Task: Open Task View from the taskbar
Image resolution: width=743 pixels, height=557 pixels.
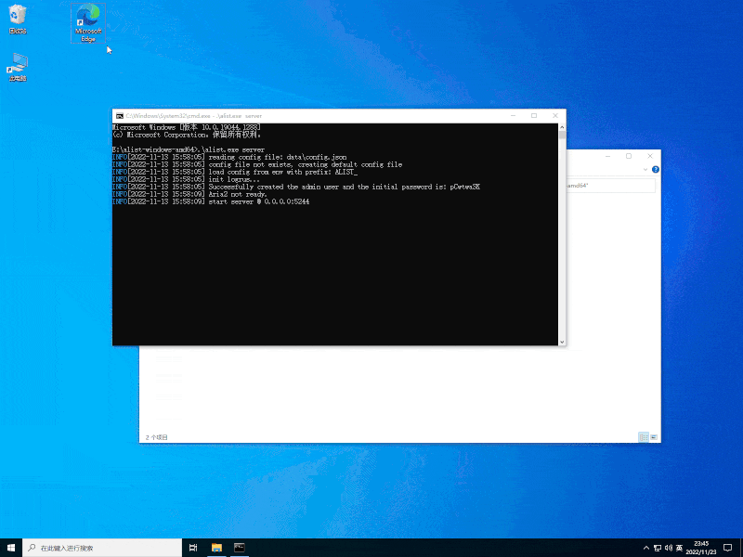Action: (193, 548)
